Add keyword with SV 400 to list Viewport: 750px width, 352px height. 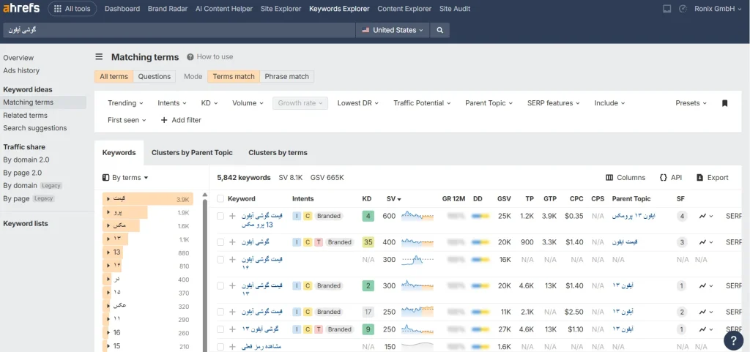(x=232, y=242)
